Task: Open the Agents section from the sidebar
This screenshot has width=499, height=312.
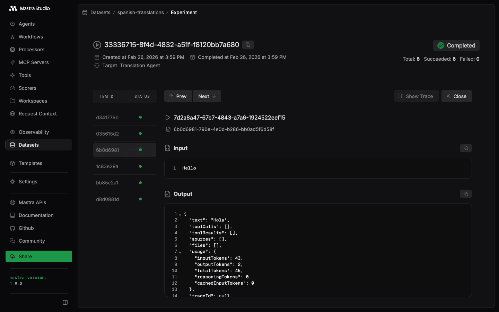Action: (26, 24)
